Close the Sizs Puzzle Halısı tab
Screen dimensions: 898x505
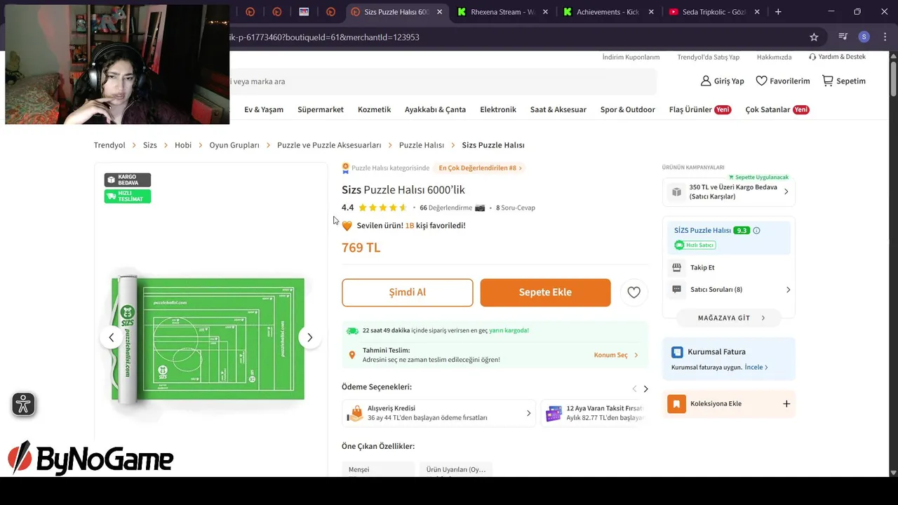tap(440, 12)
